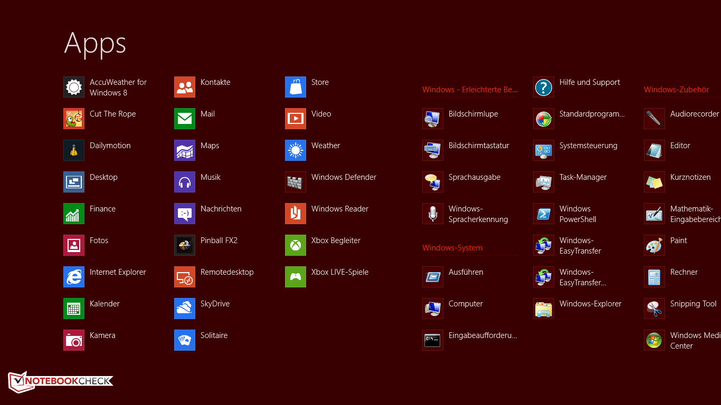Select the Windows-Zubehör group header
The width and height of the screenshot is (721, 405).
coord(676,90)
